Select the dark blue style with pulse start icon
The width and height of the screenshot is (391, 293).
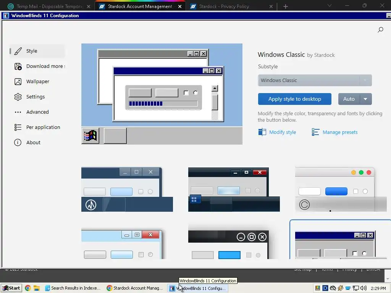tap(127, 189)
